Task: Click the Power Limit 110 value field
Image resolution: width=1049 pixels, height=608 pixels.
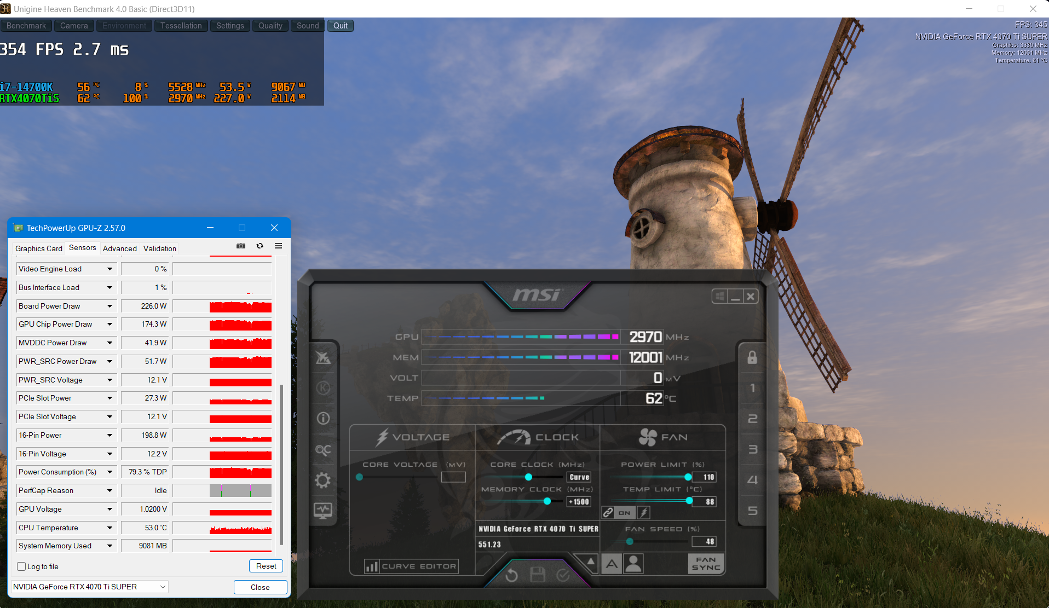Action: pyautogui.click(x=705, y=477)
